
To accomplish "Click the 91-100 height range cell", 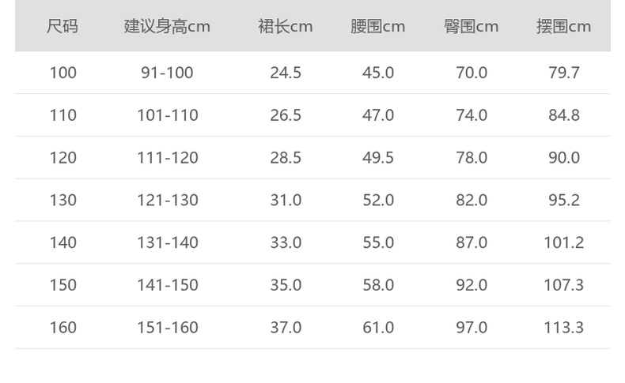I will click(x=167, y=73).
